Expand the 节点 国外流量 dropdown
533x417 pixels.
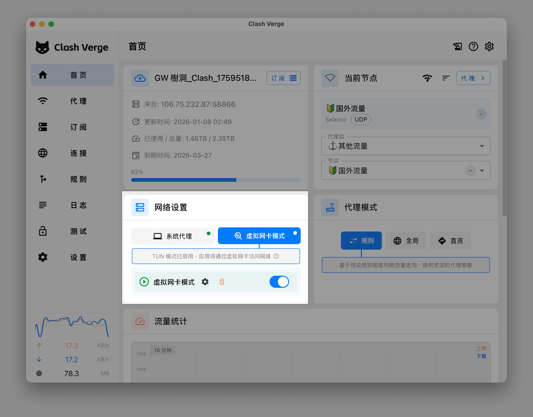point(482,171)
